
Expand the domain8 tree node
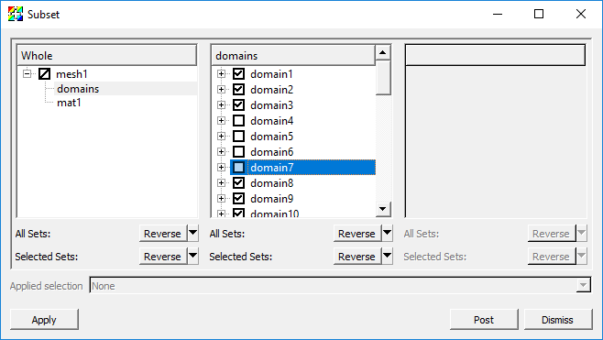pyautogui.click(x=221, y=183)
